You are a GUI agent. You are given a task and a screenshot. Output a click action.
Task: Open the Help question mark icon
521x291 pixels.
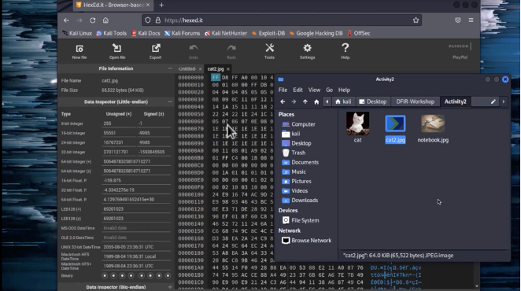[345, 48]
